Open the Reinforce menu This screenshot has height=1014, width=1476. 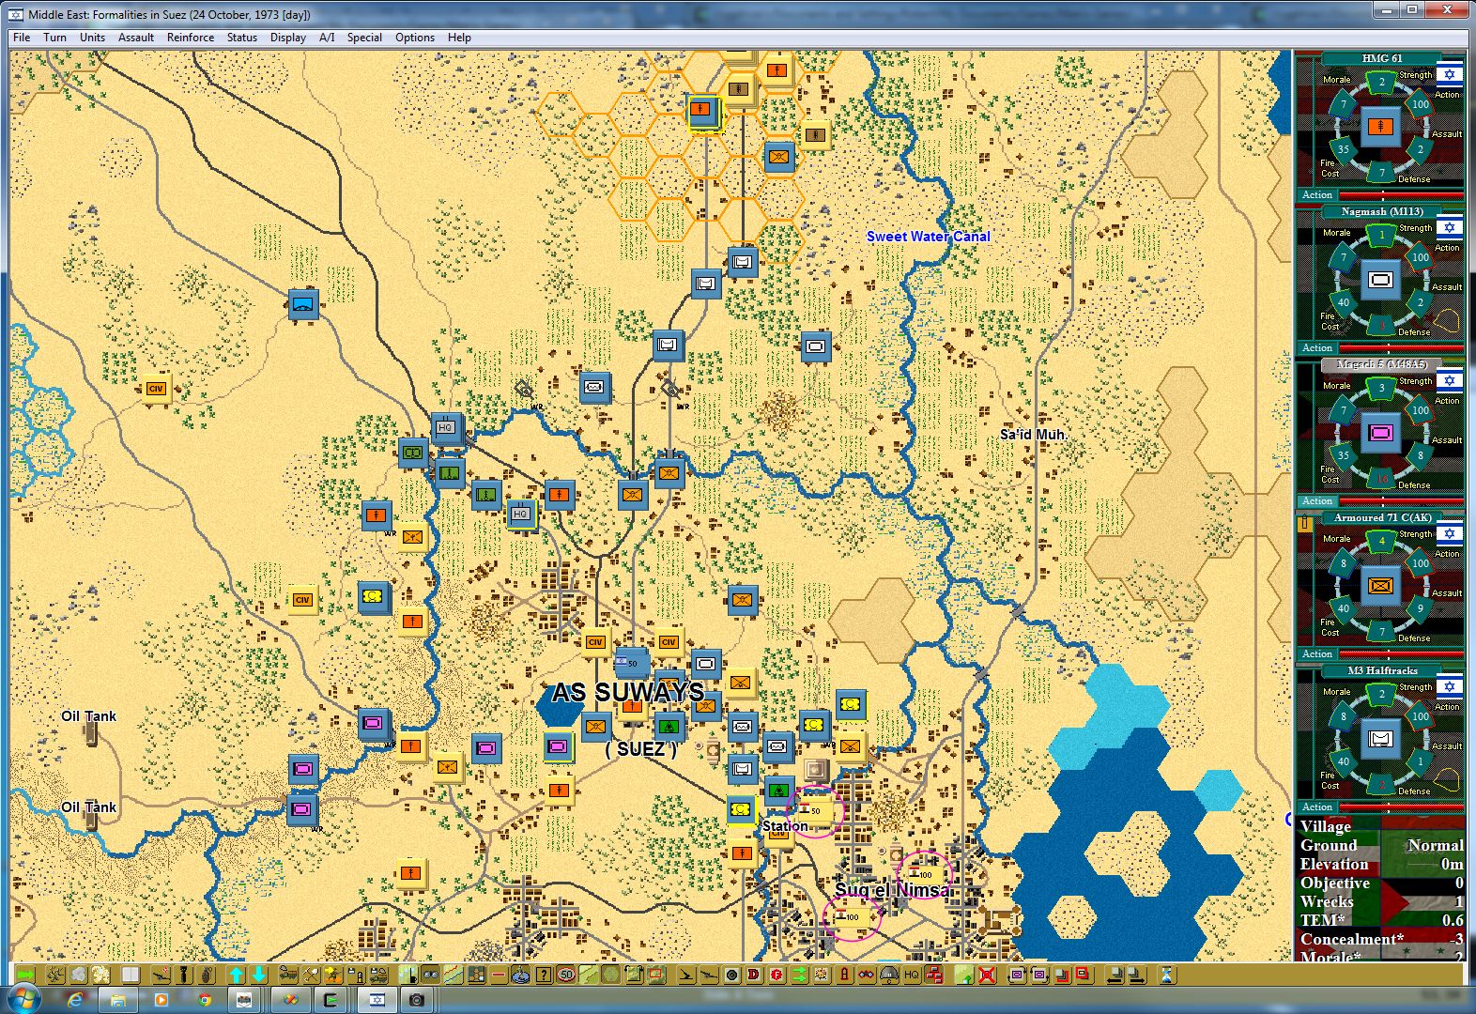[x=191, y=38]
